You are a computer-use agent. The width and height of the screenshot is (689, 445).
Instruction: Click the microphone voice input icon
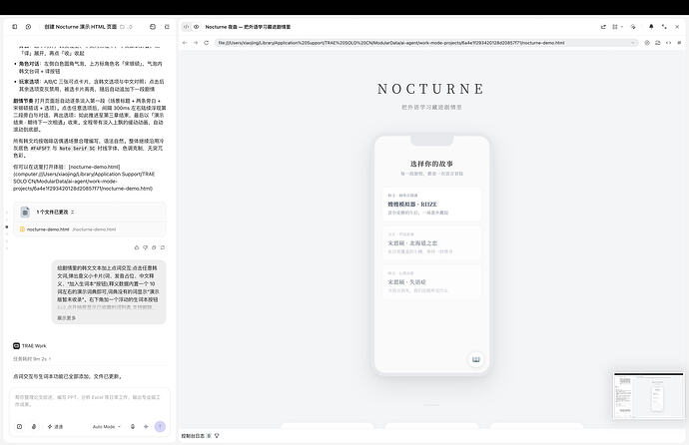click(x=132, y=427)
